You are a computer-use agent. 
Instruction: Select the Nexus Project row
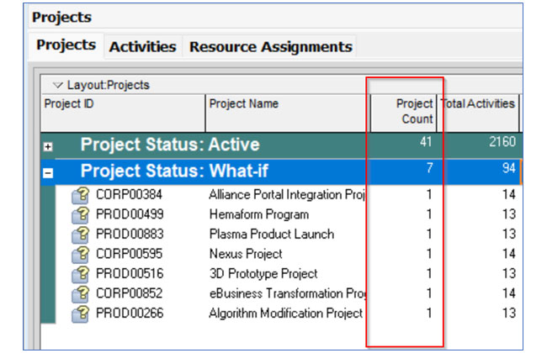[245, 254]
